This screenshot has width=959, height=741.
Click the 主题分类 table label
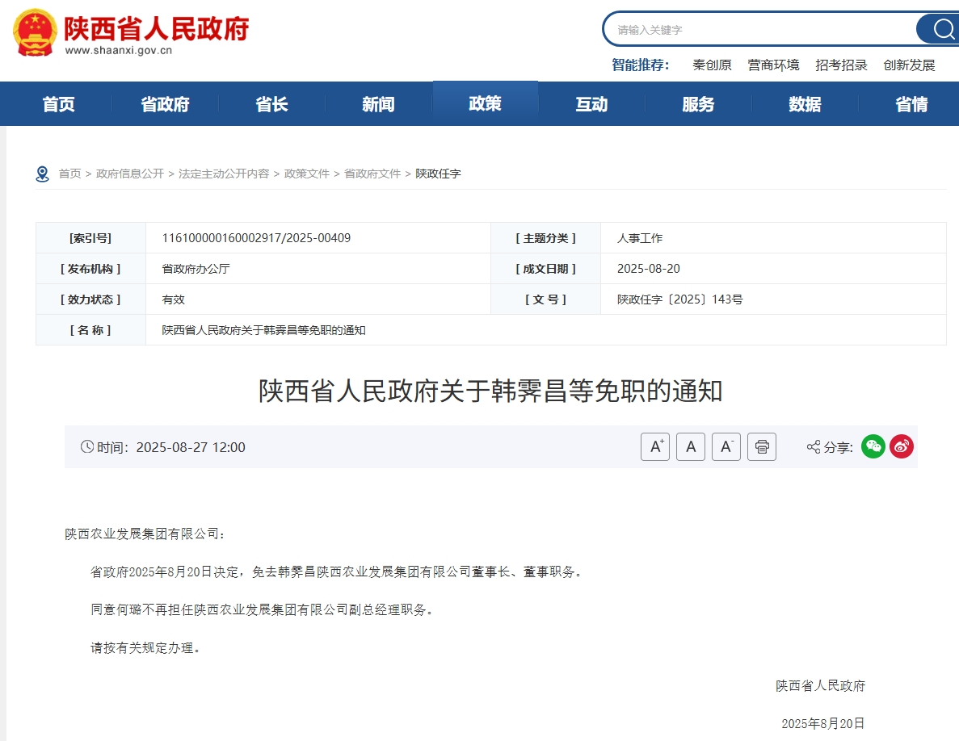coord(545,238)
